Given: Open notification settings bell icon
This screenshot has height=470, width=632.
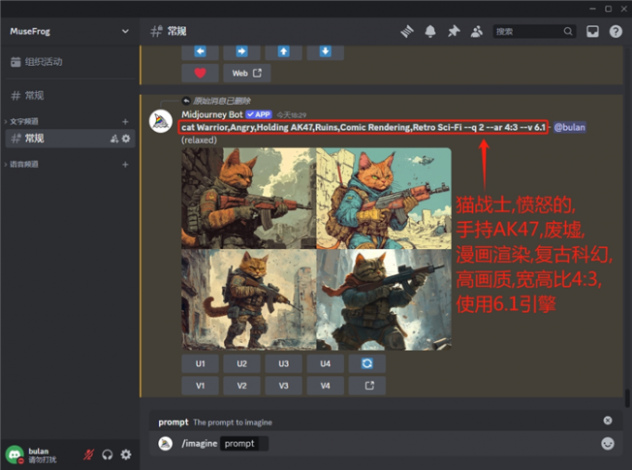Looking at the screenshot, I should (430, 32).
